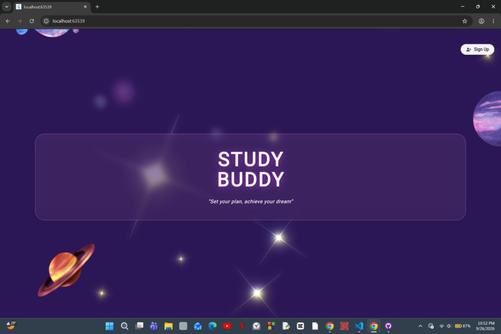Screen dimensions: 501x334
Task: Open the volume speaker tray icon
Action: (x=449, y=326)
